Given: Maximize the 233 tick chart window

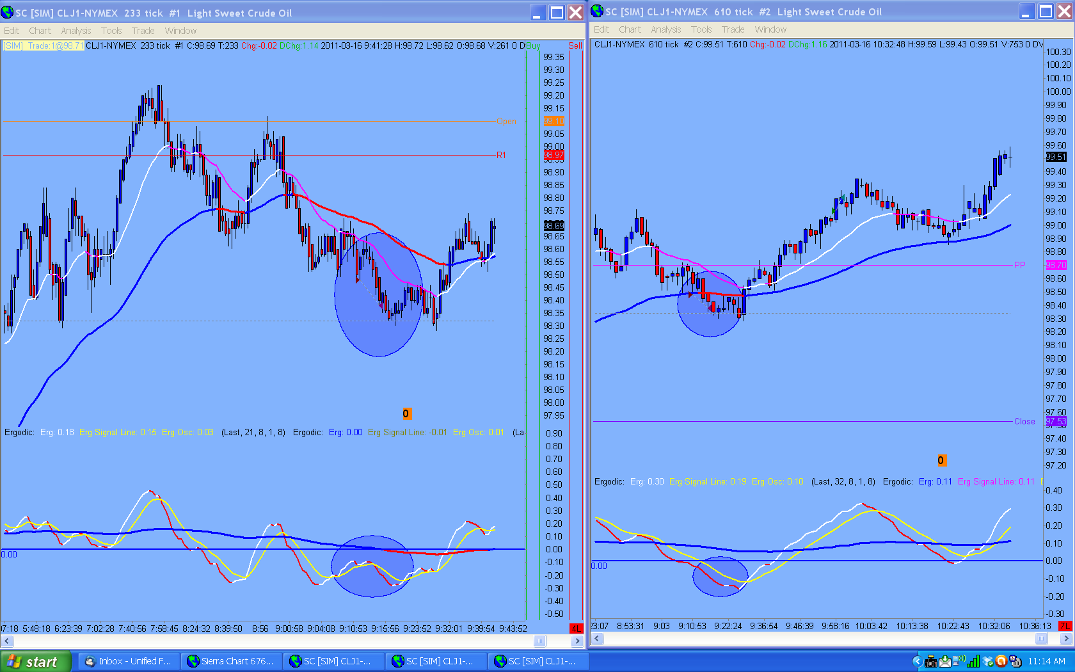Looking at the screenshot, I should [x=557, y=12].
